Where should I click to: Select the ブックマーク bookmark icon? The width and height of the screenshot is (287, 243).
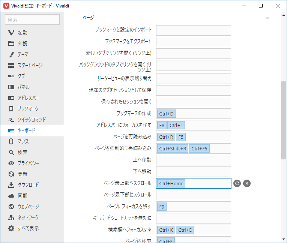(11, 109)
